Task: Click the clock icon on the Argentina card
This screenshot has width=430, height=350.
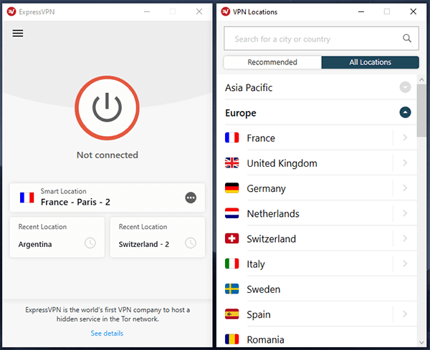Action: [90, 243]
